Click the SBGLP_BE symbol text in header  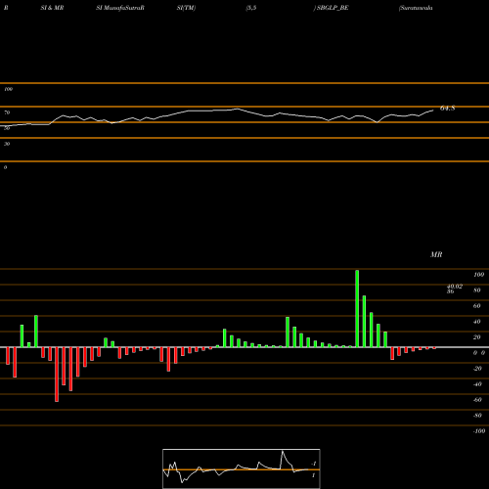click(x=333, y=8)
